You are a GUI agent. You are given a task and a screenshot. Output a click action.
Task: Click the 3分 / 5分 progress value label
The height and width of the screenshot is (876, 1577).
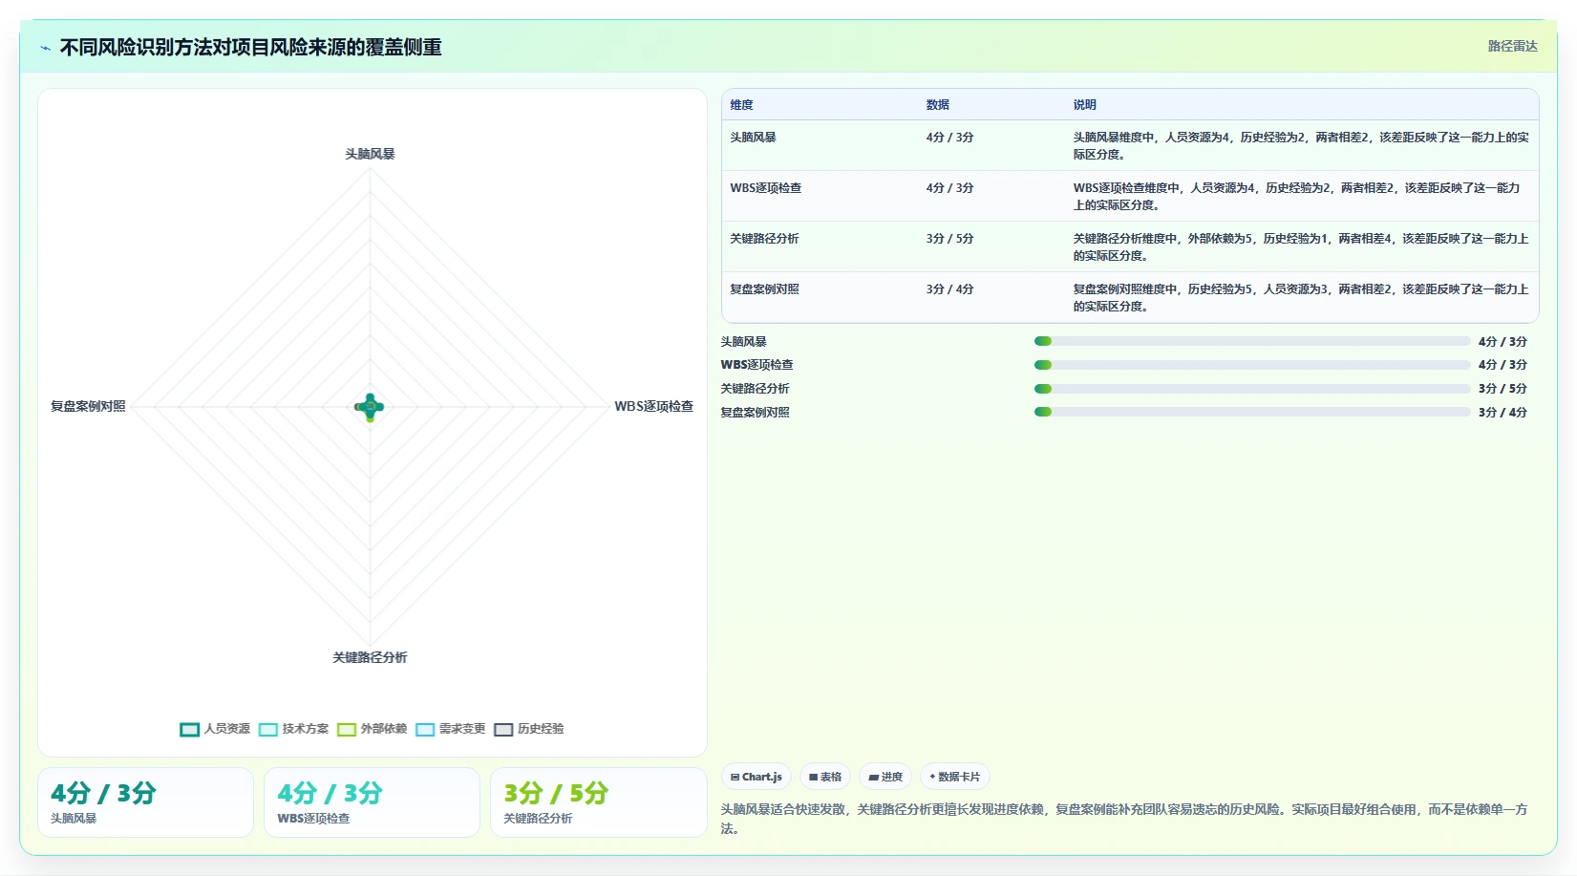click(1502, 389)
